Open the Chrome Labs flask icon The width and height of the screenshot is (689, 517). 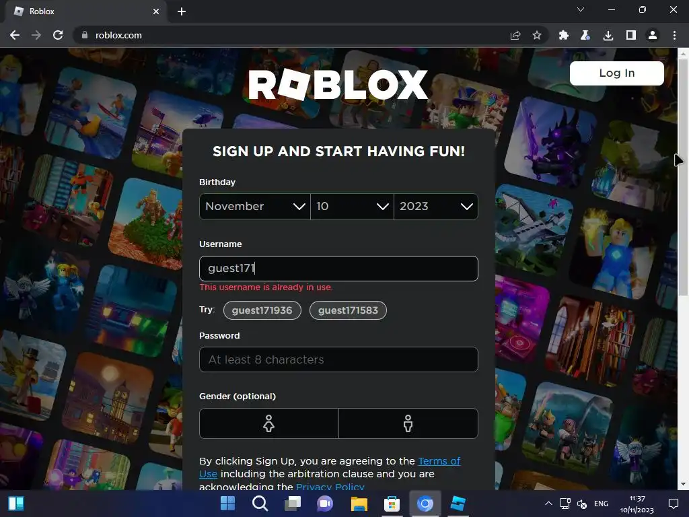[x=585, y=35]
